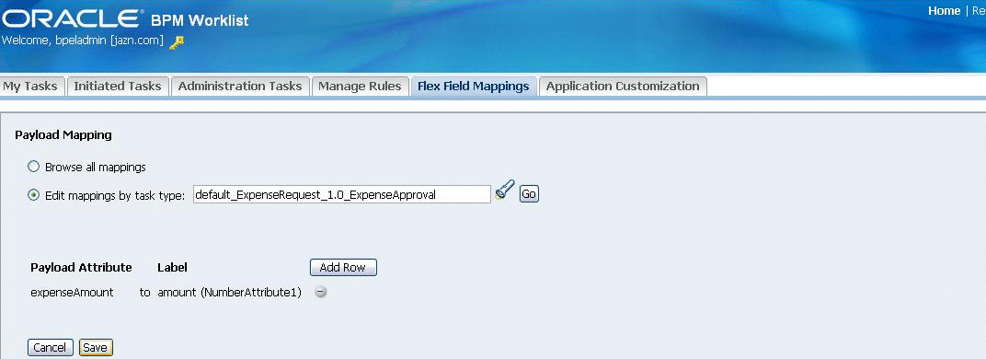
Task: Select Edit mappings by task type radio
Action: [34, 194]
